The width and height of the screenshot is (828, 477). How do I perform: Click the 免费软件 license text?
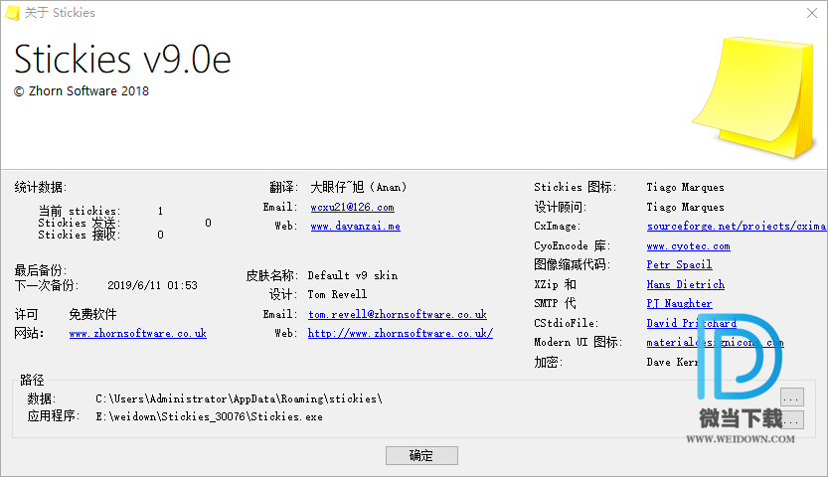[x=93, y=314]
